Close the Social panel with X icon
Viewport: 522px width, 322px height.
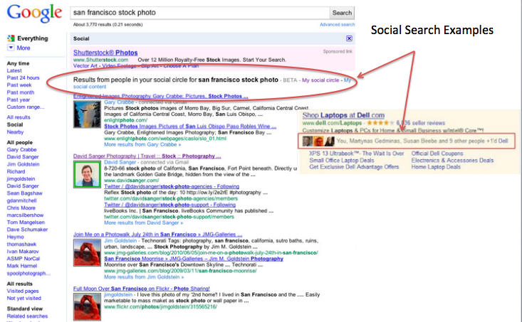349,38
